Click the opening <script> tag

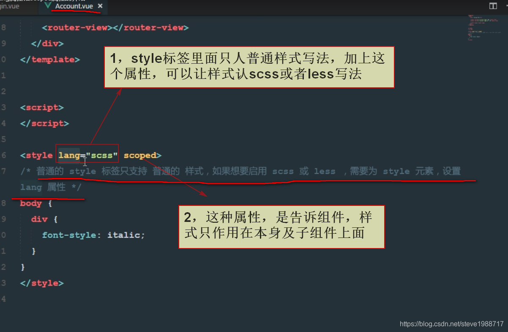pos(42,108)
